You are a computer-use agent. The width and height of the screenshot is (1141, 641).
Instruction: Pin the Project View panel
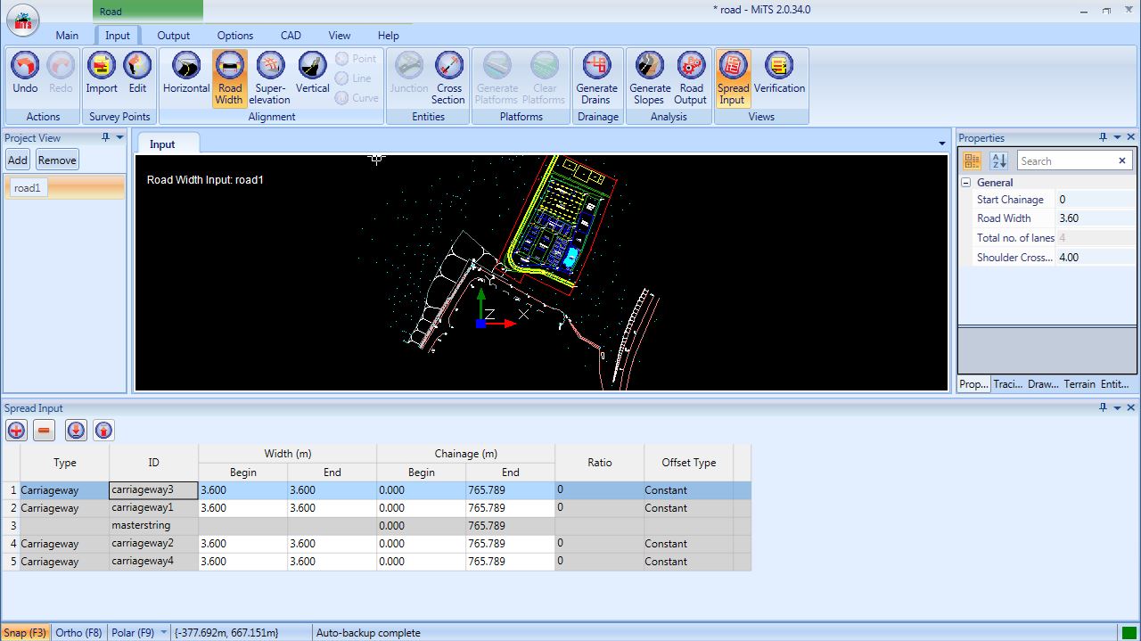(106, 137)
